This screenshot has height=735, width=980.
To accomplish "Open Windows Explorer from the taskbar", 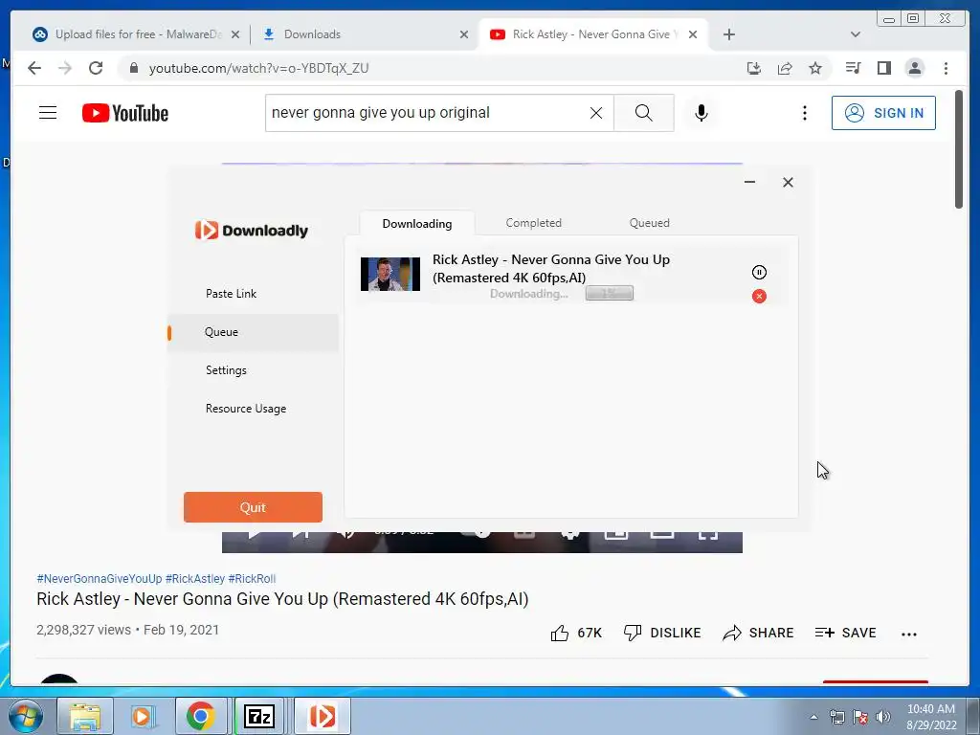I will [x=85, y=716].
